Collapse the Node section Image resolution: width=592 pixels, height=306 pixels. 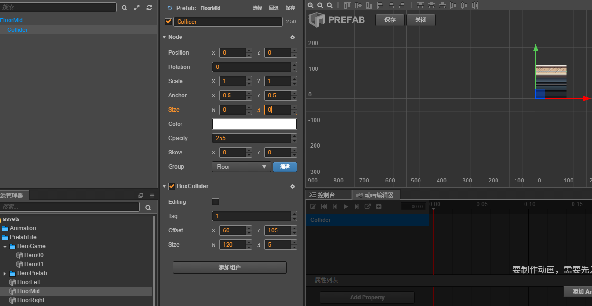point(164,37)
